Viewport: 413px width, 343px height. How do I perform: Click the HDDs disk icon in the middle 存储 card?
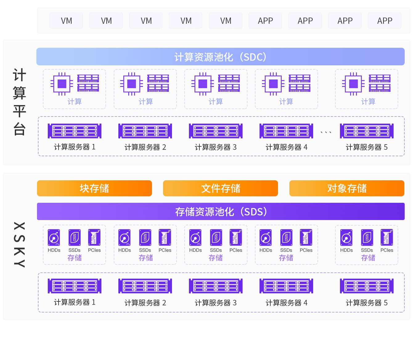(x=195, y=238)
